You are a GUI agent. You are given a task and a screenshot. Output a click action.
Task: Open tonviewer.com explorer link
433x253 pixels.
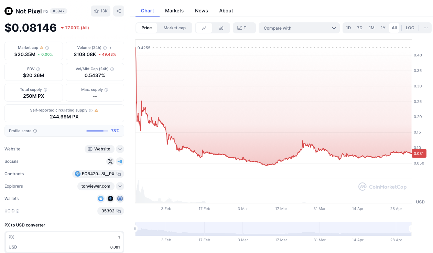pos(96,186)
